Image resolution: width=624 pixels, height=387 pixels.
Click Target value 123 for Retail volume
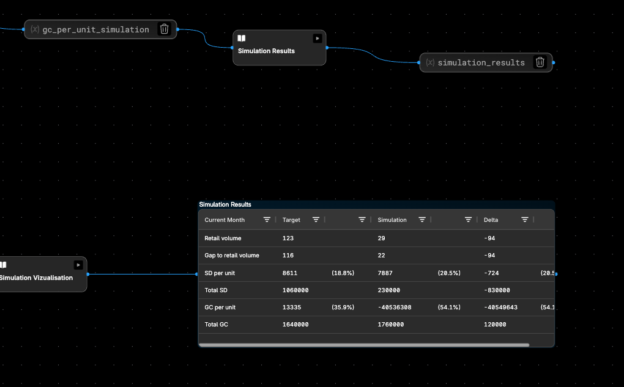click(288, 238)
